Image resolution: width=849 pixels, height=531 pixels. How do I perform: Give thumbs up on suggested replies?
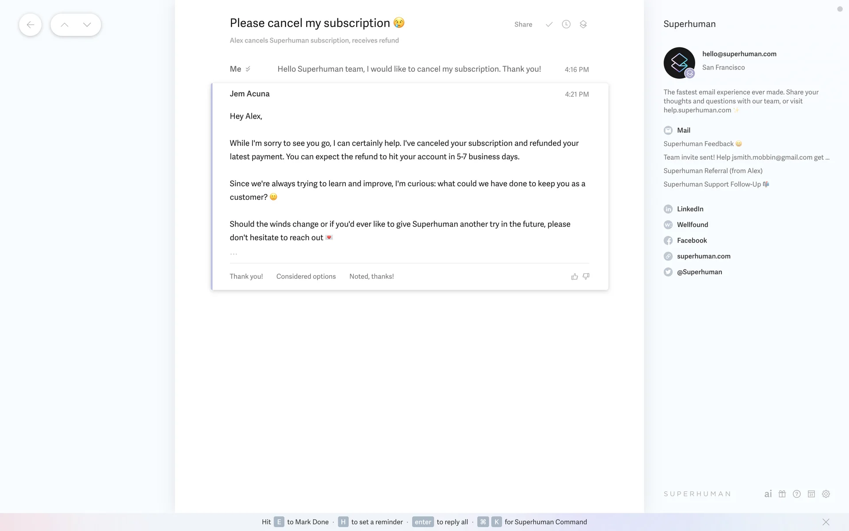pyautogui.click(x=574, y=277)
